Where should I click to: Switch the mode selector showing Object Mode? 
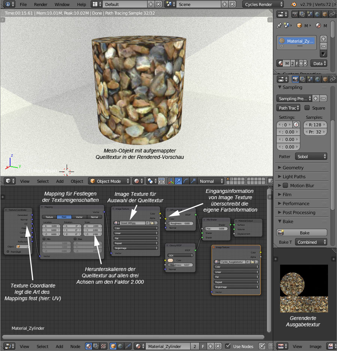(109, 181)
